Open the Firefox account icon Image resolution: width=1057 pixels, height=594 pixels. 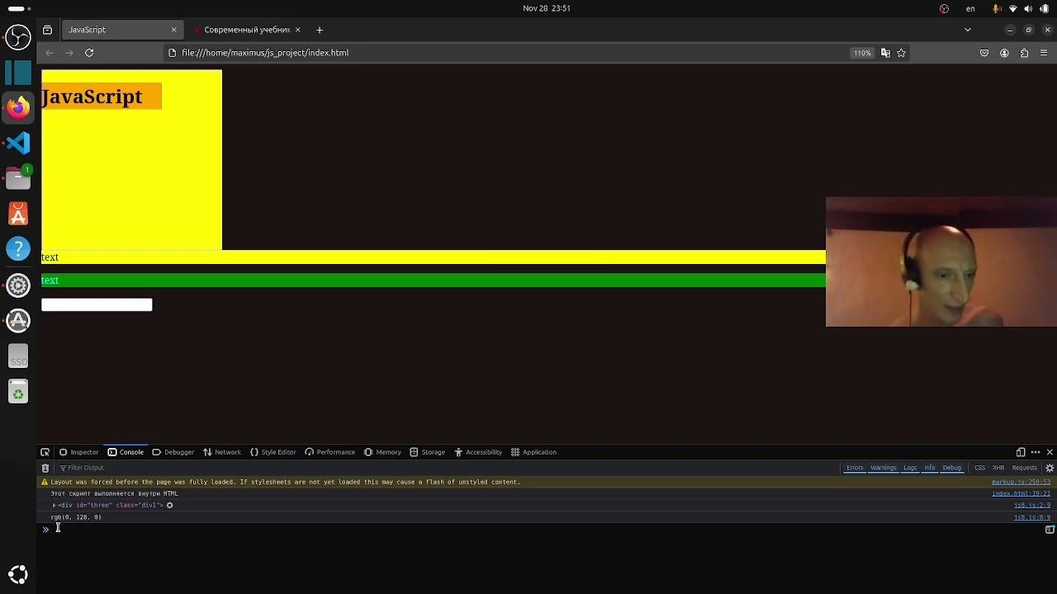coord(1004,53)
